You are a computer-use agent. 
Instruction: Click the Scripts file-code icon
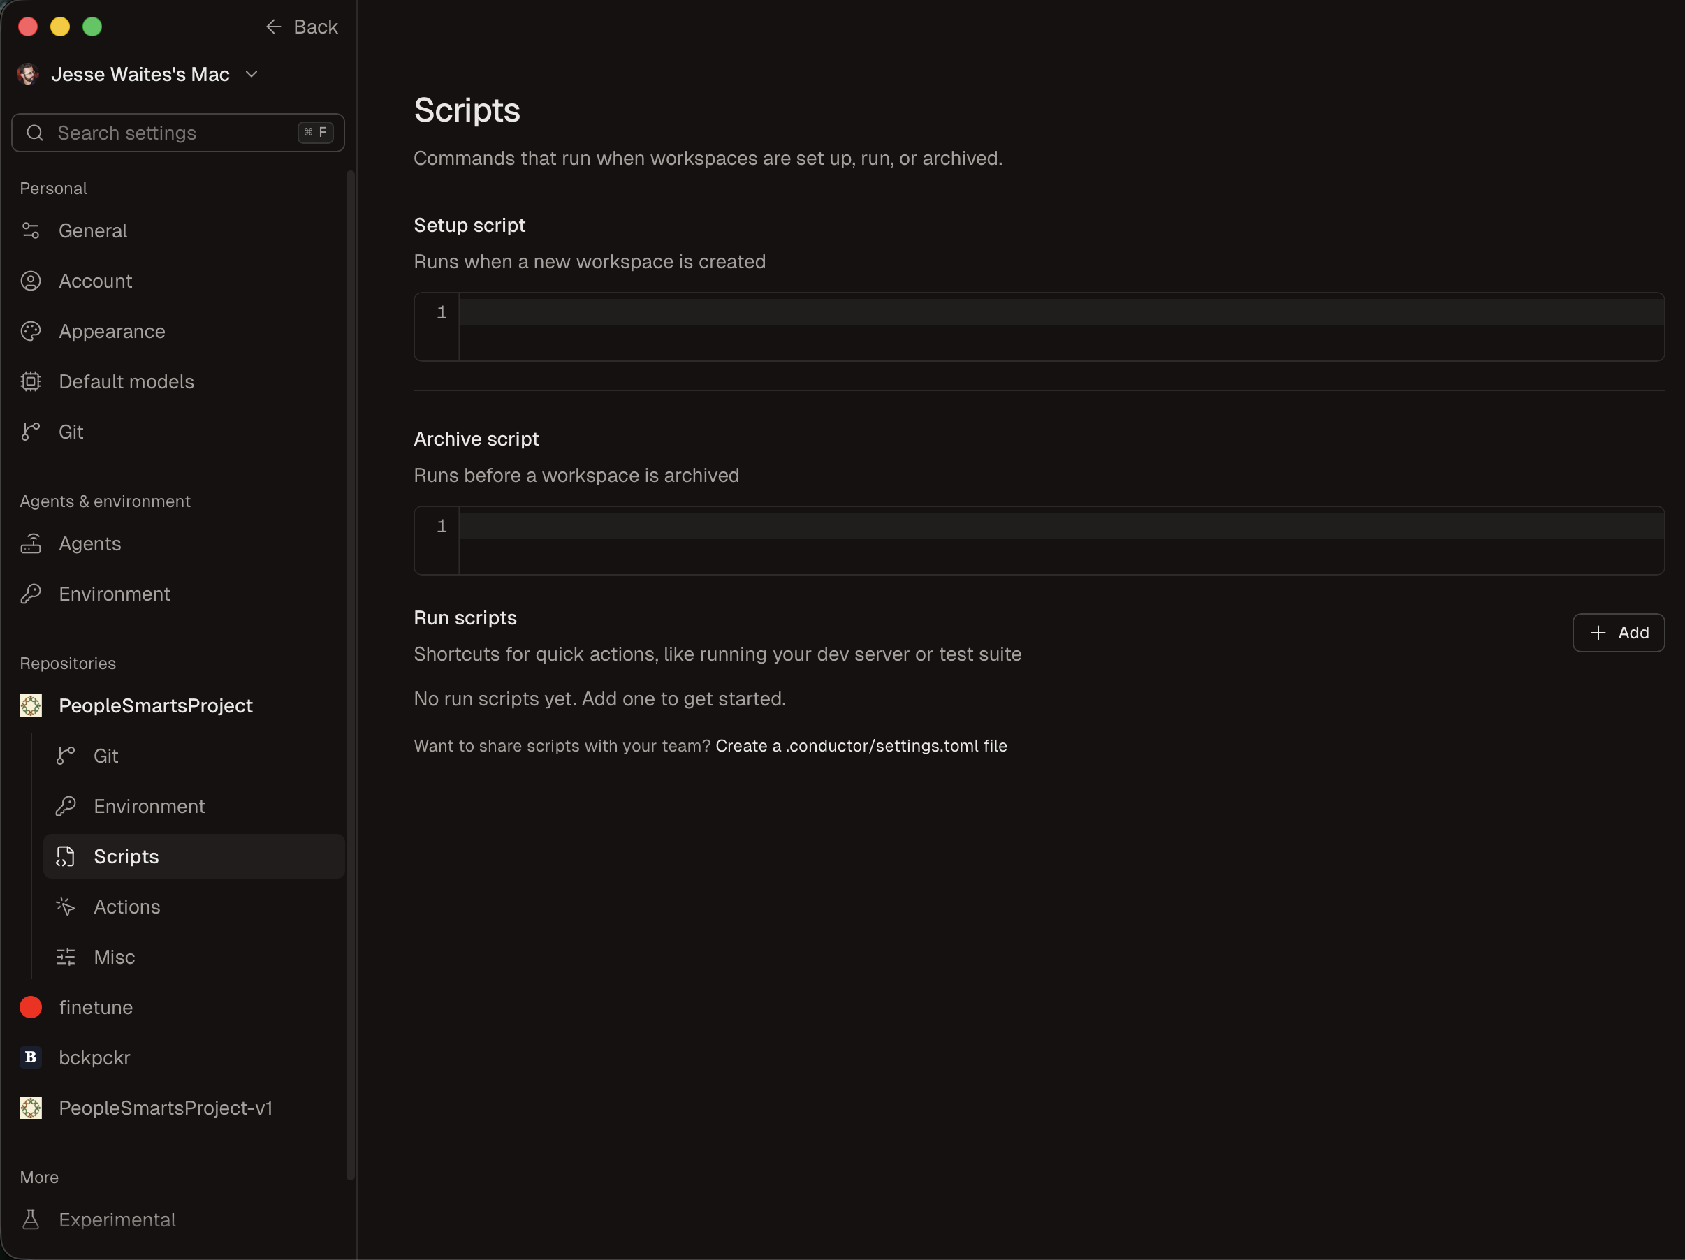[x=66, y=857]
